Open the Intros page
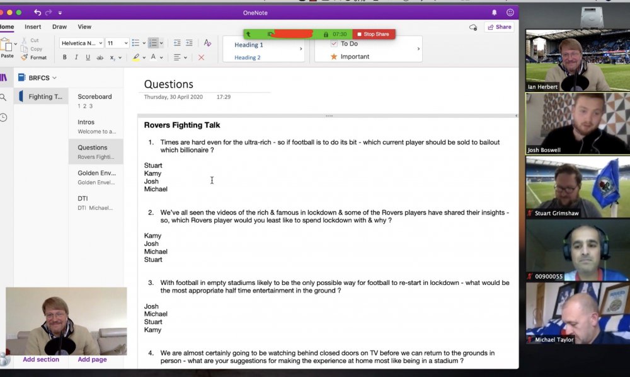This screenshot has width=630, height=377. pyautogui.click(x=96, y=126)
